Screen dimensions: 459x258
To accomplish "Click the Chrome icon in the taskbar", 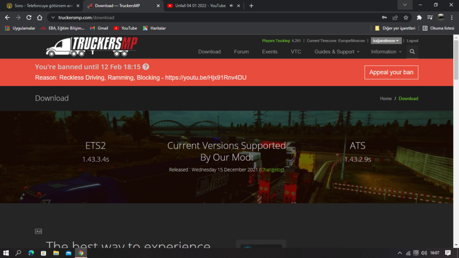I will (x=81, y=253).
